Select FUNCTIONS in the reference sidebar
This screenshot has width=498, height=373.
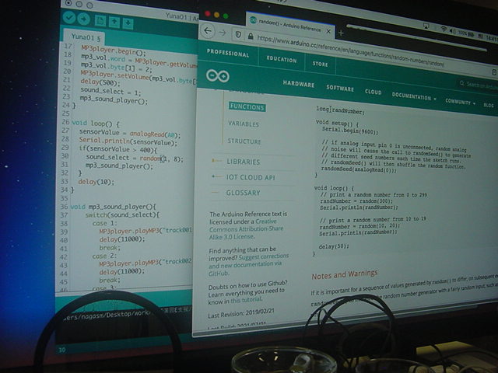coord(247,107)
